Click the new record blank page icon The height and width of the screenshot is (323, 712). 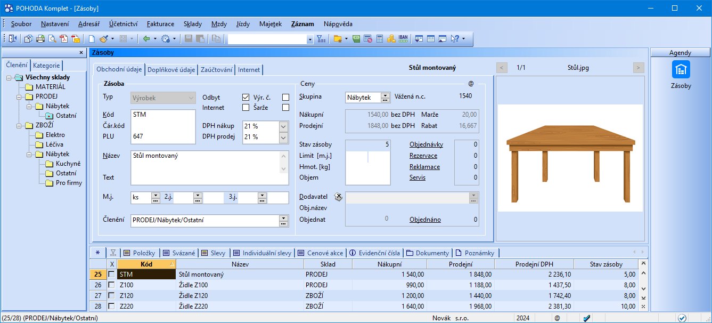click(x=92, y=39)
